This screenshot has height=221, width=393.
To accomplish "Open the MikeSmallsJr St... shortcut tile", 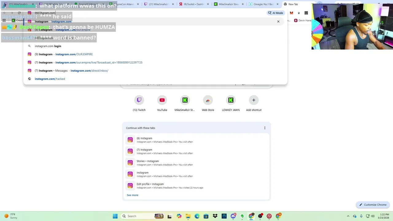I will point(185,104).
